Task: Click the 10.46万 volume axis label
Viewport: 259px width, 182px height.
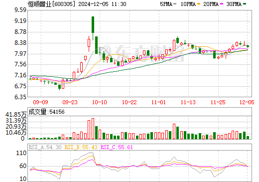Action: 16,133
